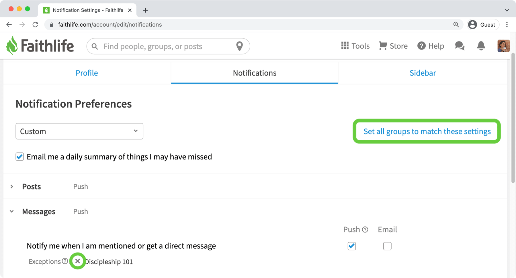Viewport: 516px width, 278px height.
Task: Open a new browser tab
Action: tap(145, 10)
